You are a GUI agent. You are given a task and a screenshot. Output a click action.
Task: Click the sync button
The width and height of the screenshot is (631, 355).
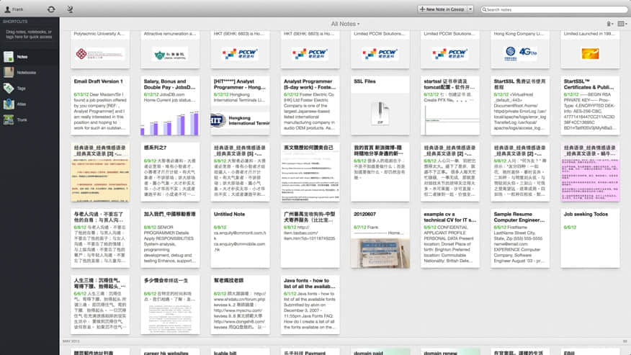click(x=51, y=9)
